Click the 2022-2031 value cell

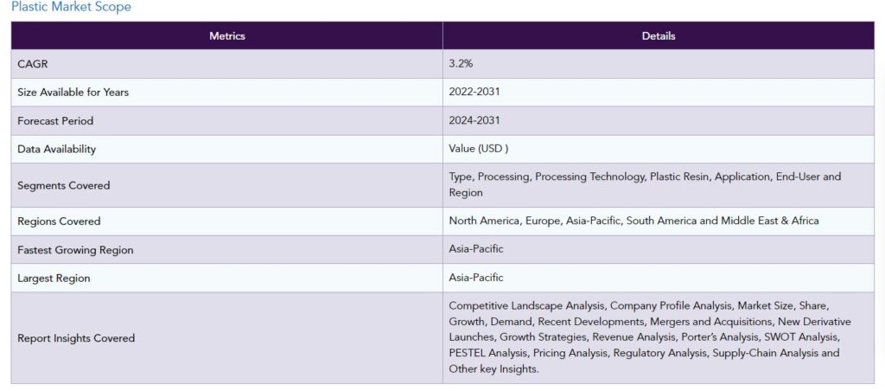(x=474, y=92)
